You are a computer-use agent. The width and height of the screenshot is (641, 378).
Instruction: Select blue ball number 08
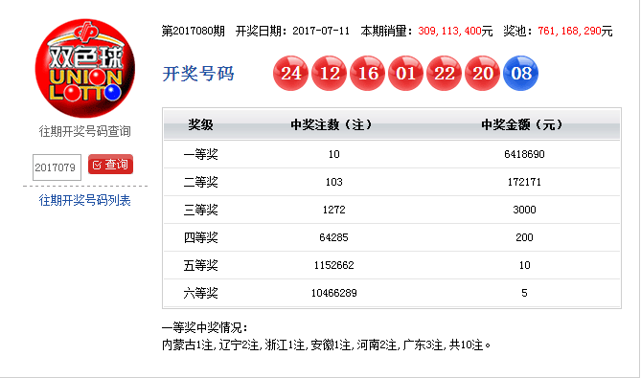[521, 74]
